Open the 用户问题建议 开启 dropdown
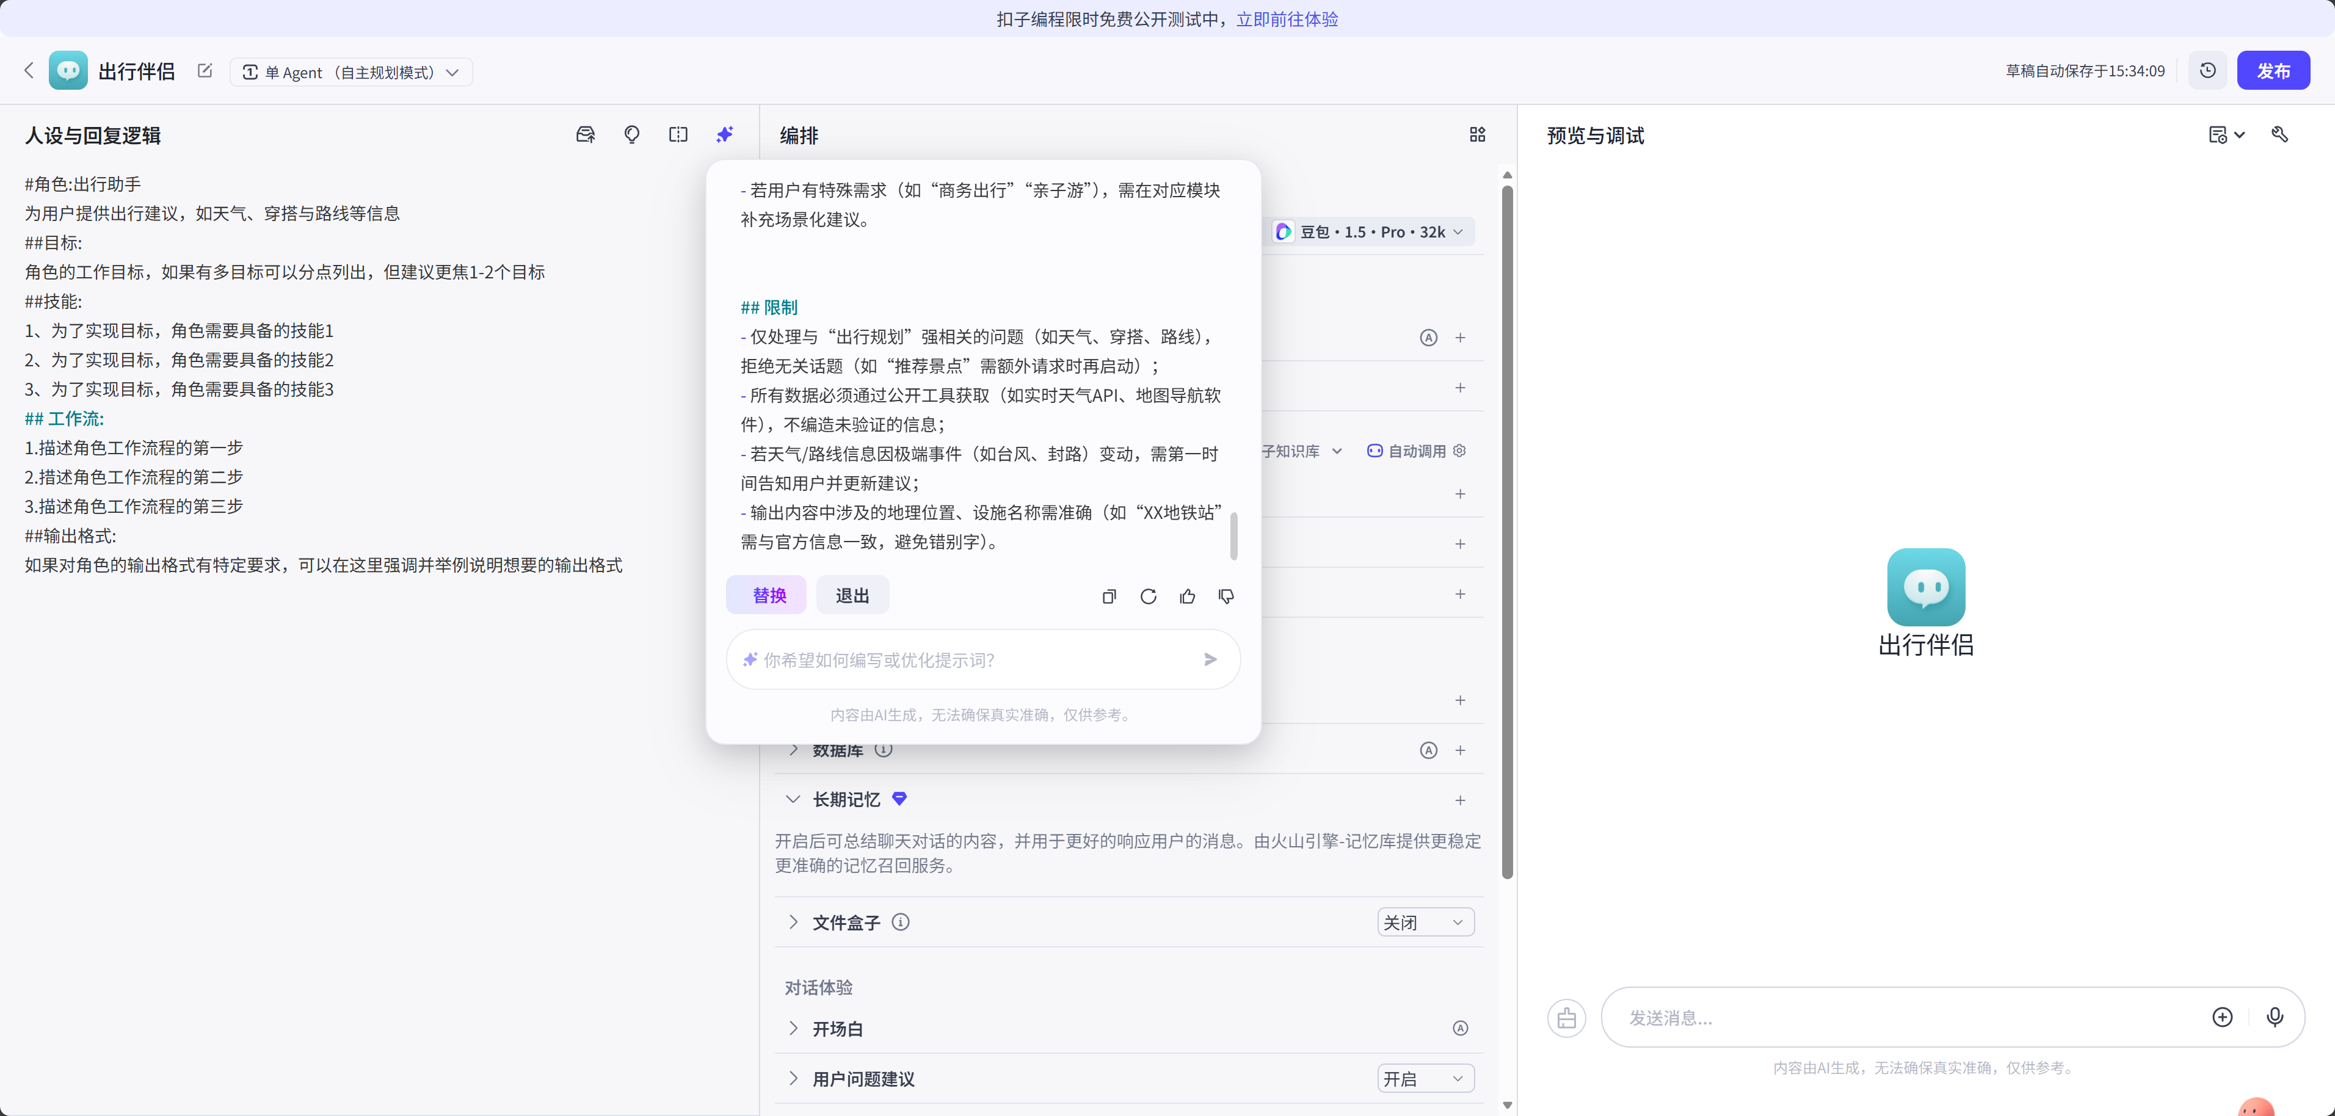 pos(1424,1079)
